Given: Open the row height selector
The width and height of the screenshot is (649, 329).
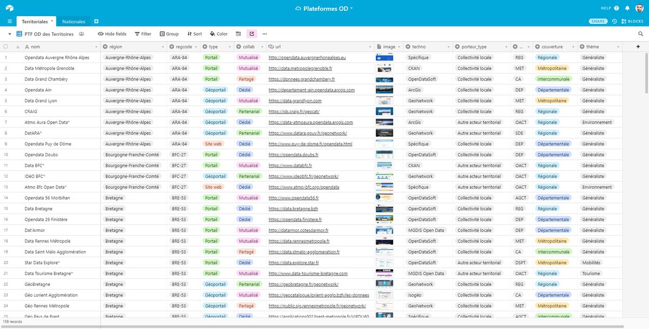Looking at the screenshot, I should (x=237, y=33).
